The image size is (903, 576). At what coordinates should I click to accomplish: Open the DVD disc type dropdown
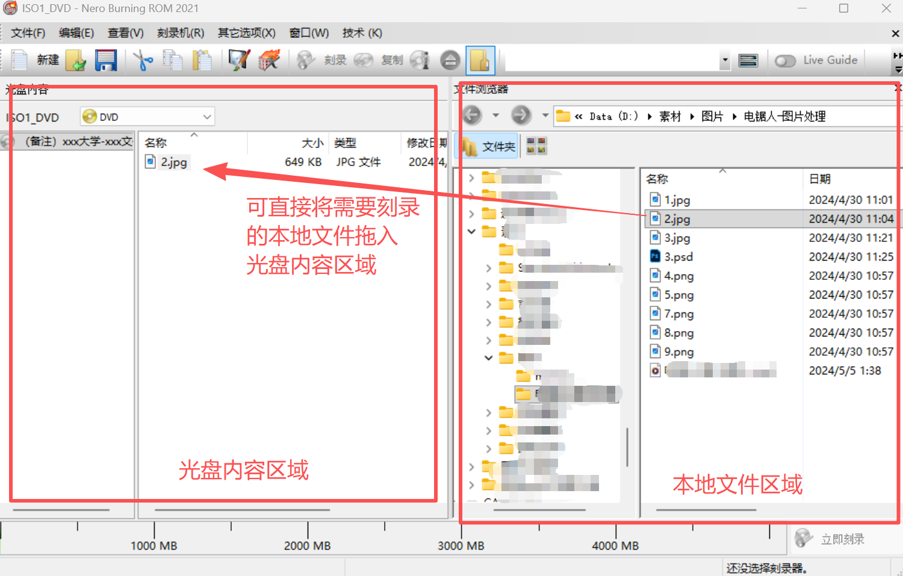click(206, 117)
